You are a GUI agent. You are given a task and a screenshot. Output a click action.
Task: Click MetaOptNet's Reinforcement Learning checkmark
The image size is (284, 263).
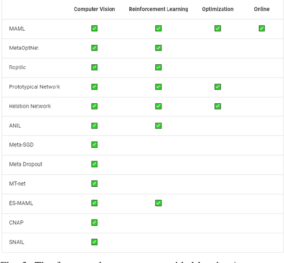coord(158,48)
